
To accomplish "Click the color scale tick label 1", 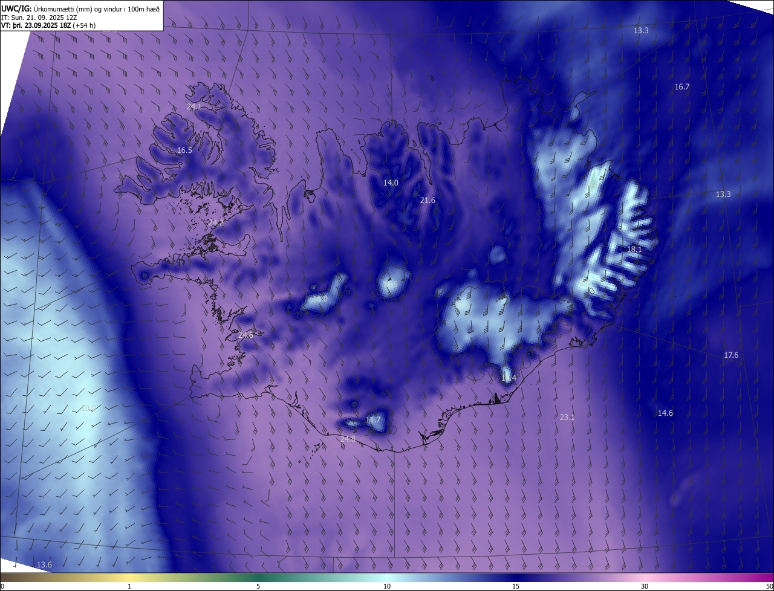I will 129,586.
